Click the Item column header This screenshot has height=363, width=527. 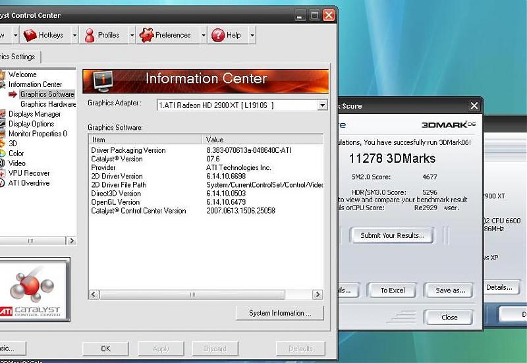click(145, 140)
